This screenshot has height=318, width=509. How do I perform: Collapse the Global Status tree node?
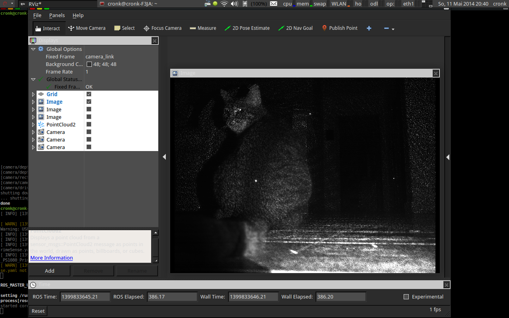33,79
